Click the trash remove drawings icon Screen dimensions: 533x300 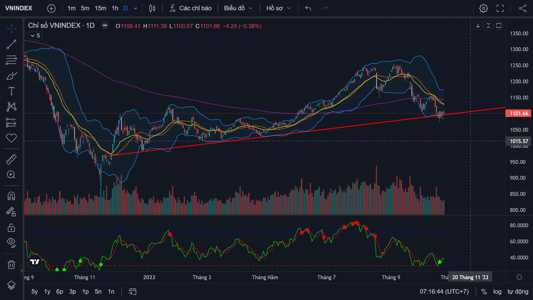pyautogui.click(x=11, y=264)
